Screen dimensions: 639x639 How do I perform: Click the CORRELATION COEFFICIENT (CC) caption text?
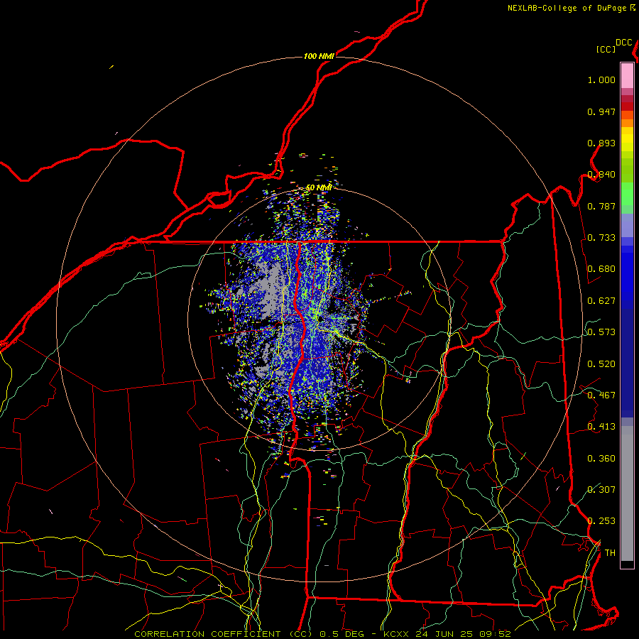pos(223,634)
